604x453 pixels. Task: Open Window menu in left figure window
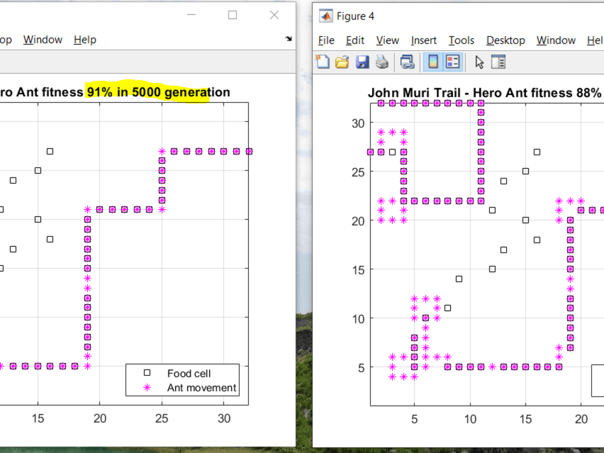[43, 39]
